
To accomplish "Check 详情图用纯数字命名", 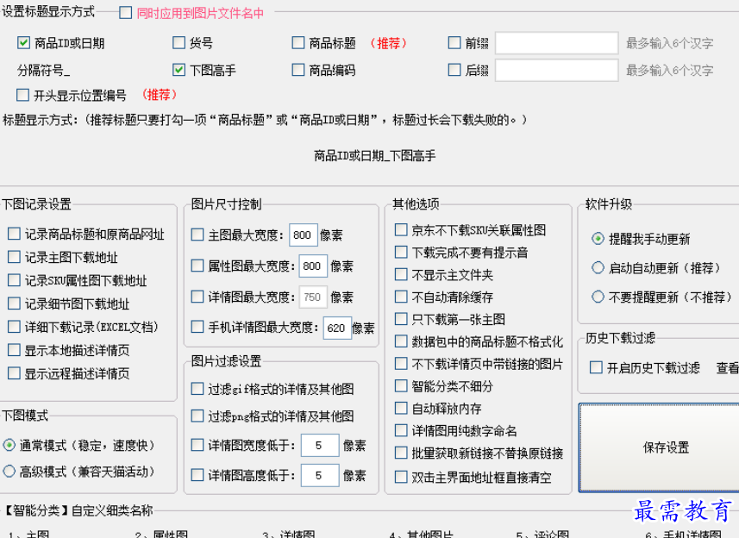I will tap(401, 430).
